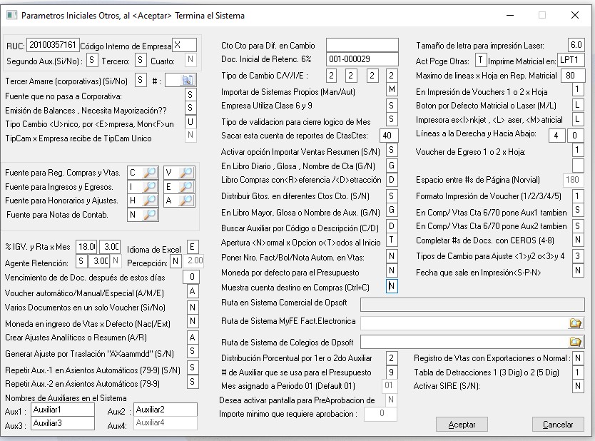Click the empty Cto Cto para Dif. en Cambio field
Viewport: 595px width, 441px height.
pyautogui.click(x=362, y=46)
